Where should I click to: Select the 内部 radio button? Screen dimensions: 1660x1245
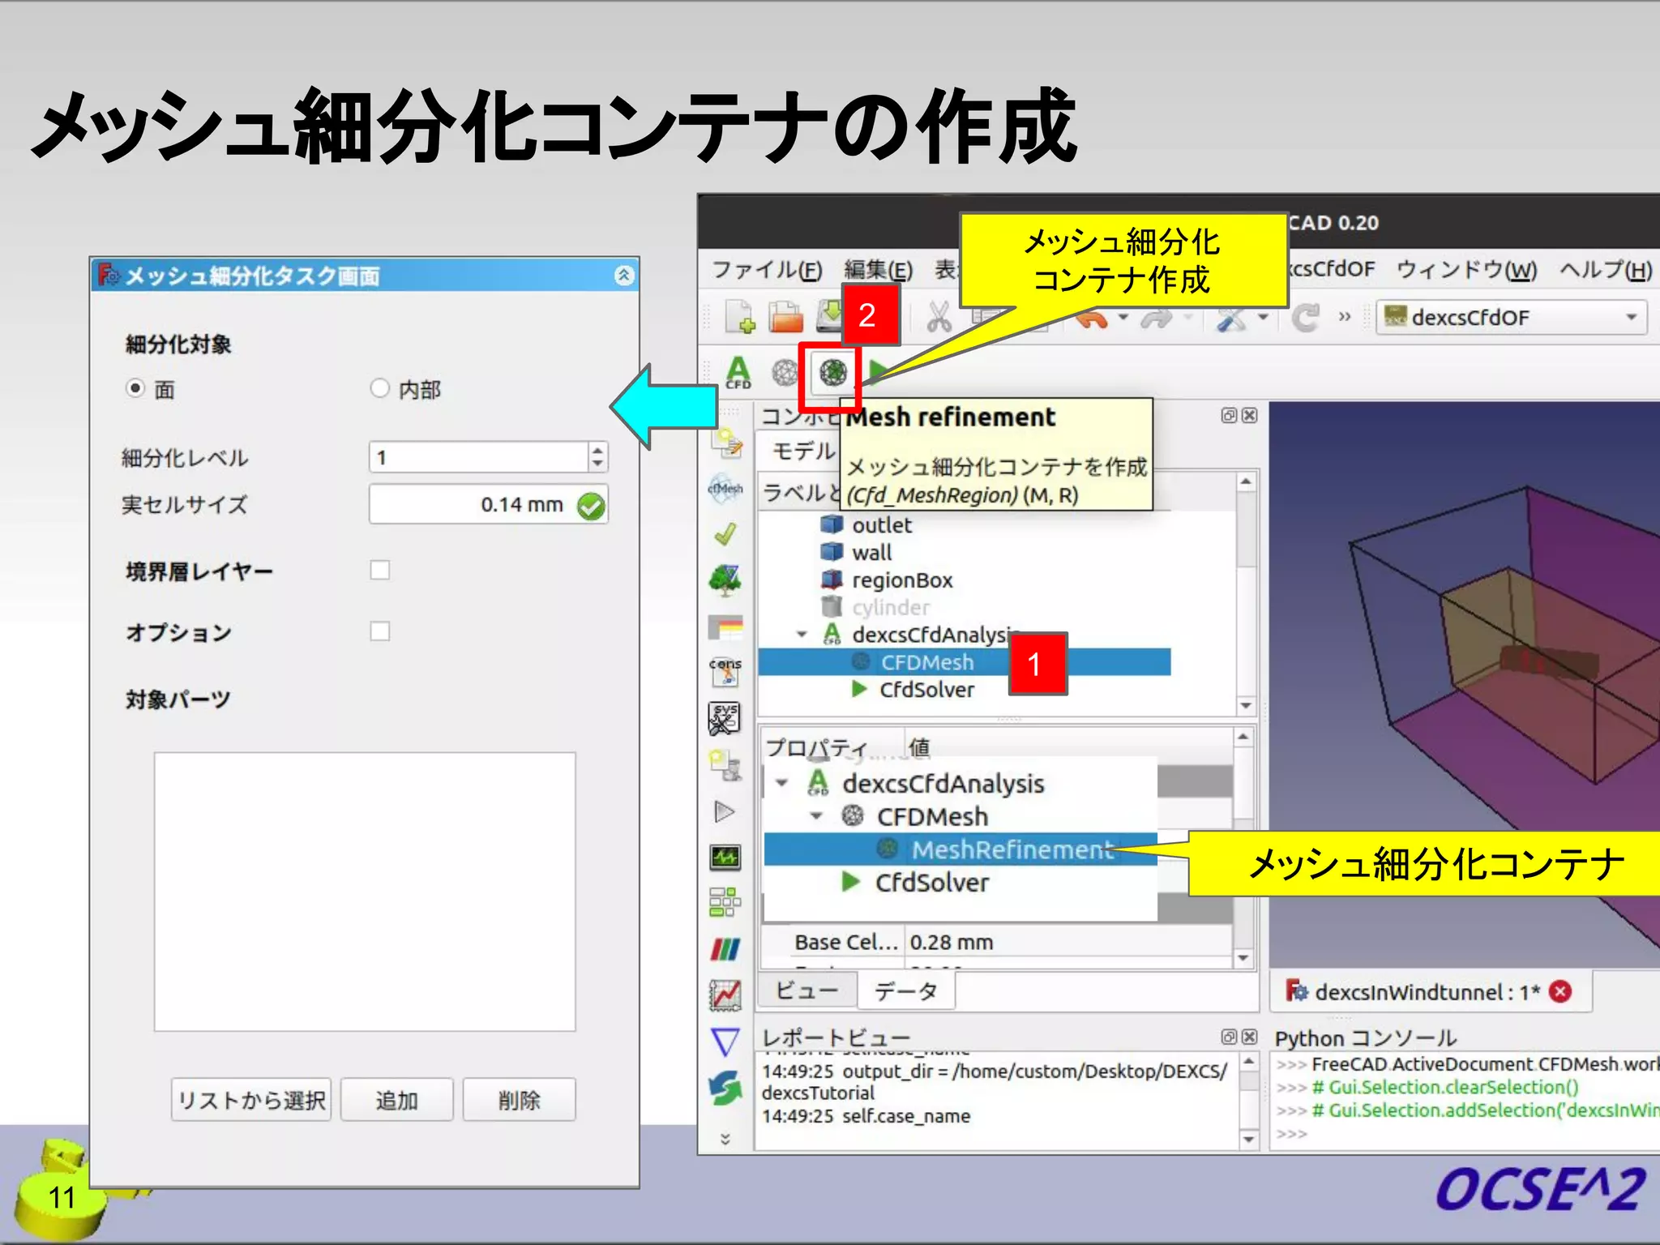pyautogui.click(x=380, y=388)
